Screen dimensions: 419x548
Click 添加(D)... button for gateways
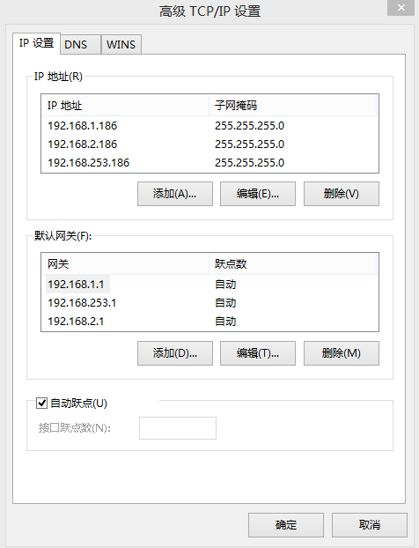point(175,353)
